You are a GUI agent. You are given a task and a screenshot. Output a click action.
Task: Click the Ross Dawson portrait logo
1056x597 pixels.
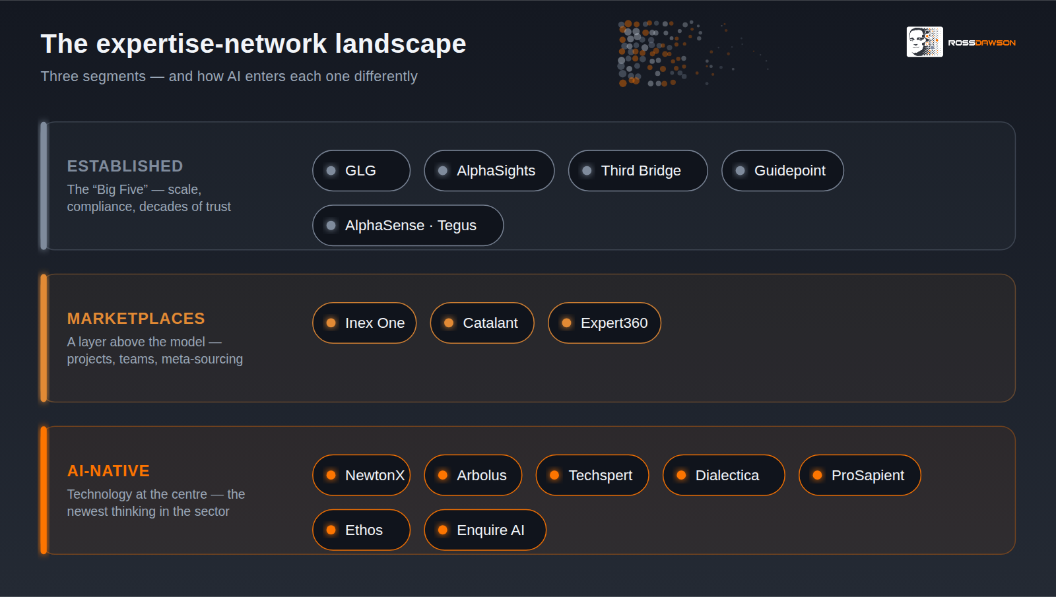[x=924, y=42]
